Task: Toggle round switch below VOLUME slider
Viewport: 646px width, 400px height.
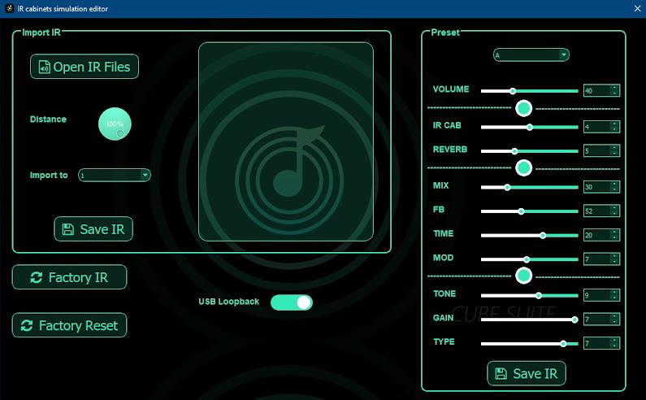Action: coord(523,108)
